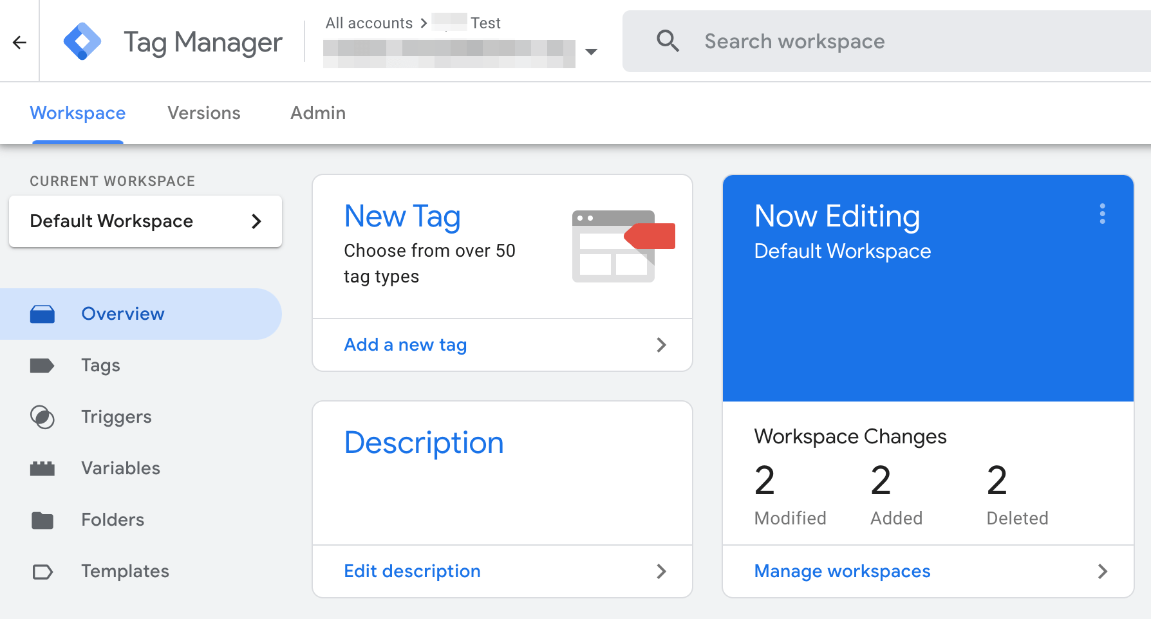Click the chevron beside Edit description
Image resolution: width=1151 pixels, height=619 pixels.
[661, 571]
